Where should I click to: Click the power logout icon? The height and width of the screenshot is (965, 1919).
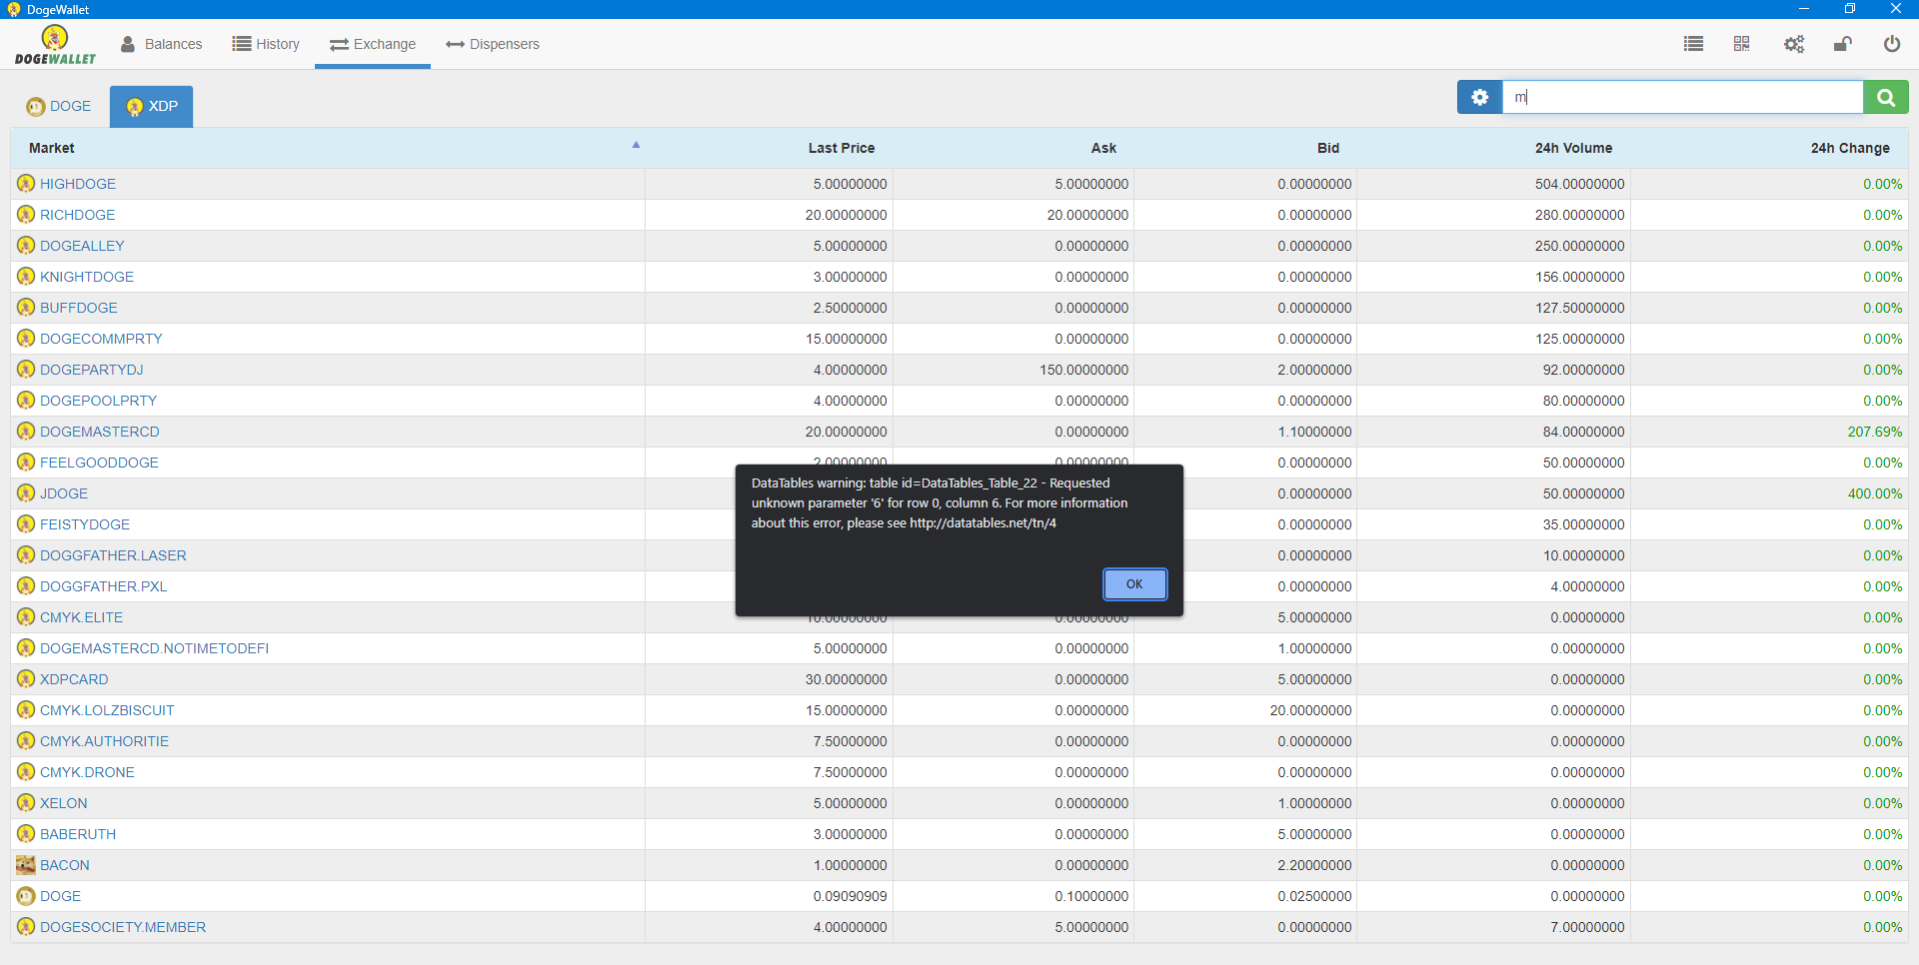coord(1892,44)
